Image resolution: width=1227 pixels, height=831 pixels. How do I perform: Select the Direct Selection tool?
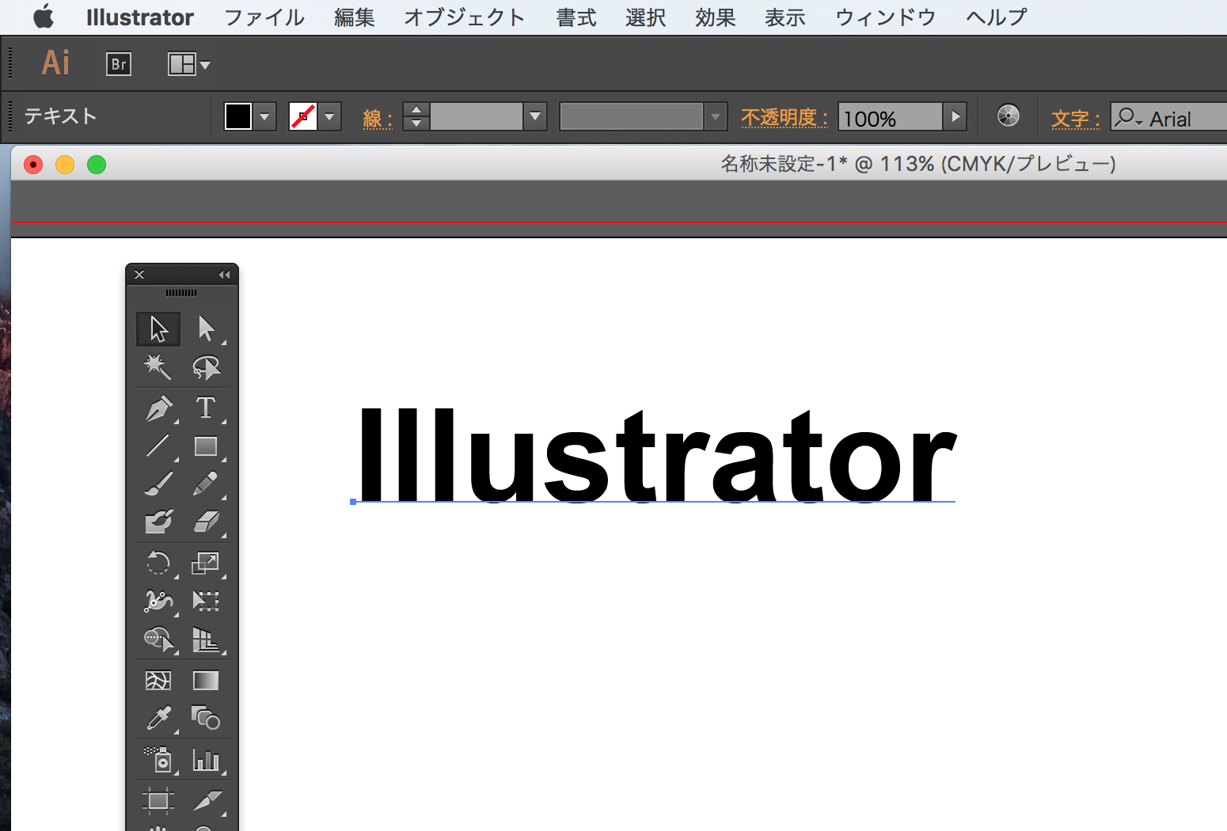coord(206,328)
